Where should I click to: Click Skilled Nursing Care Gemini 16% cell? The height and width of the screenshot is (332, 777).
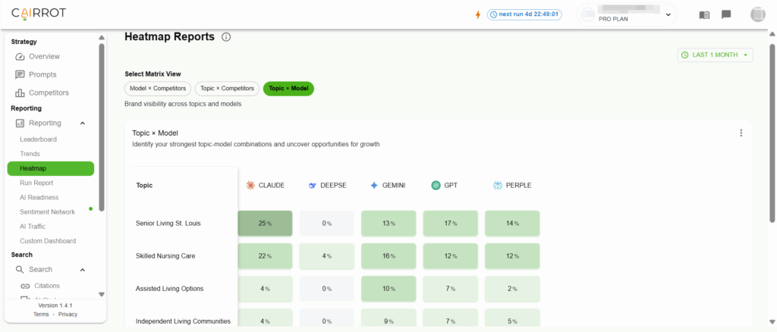[388, 255]
